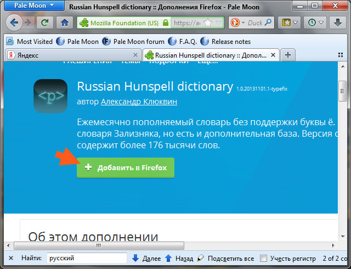Open the Pale Moon bookmark
Viewport: 351px width, 269px height.
(x=77, y=42)
